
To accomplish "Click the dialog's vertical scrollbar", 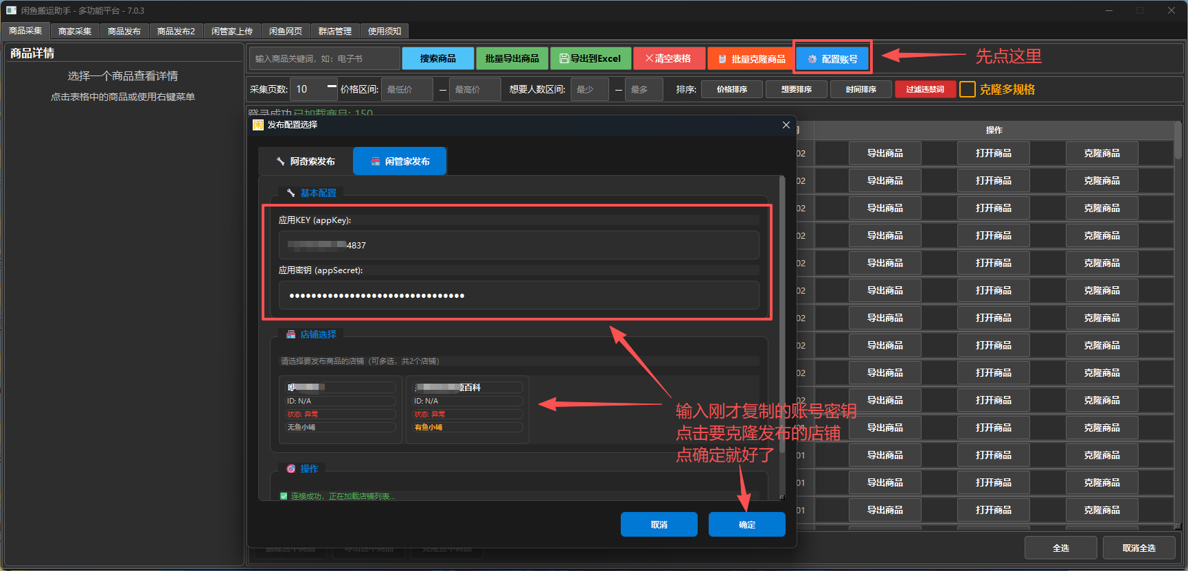I will 781,309.
